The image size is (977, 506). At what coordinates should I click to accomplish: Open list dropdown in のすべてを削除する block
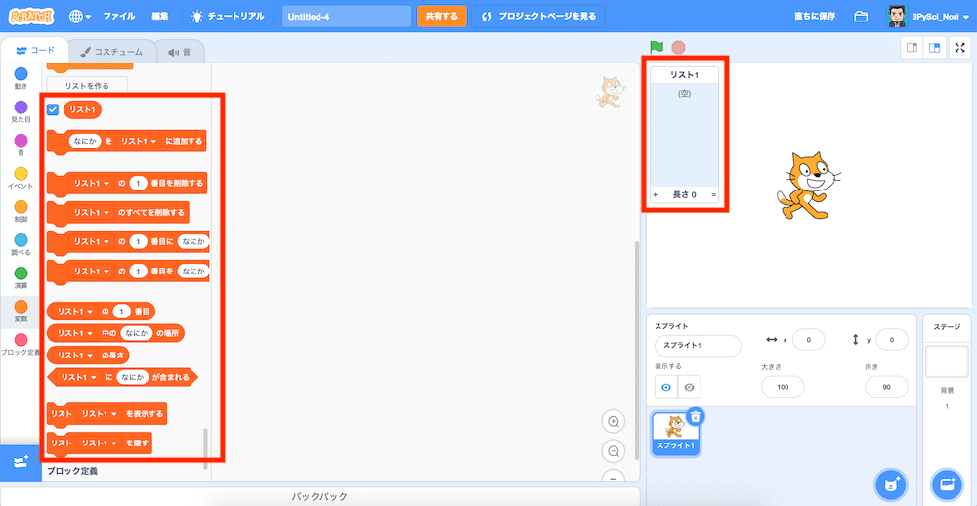[x=92, y=213]
